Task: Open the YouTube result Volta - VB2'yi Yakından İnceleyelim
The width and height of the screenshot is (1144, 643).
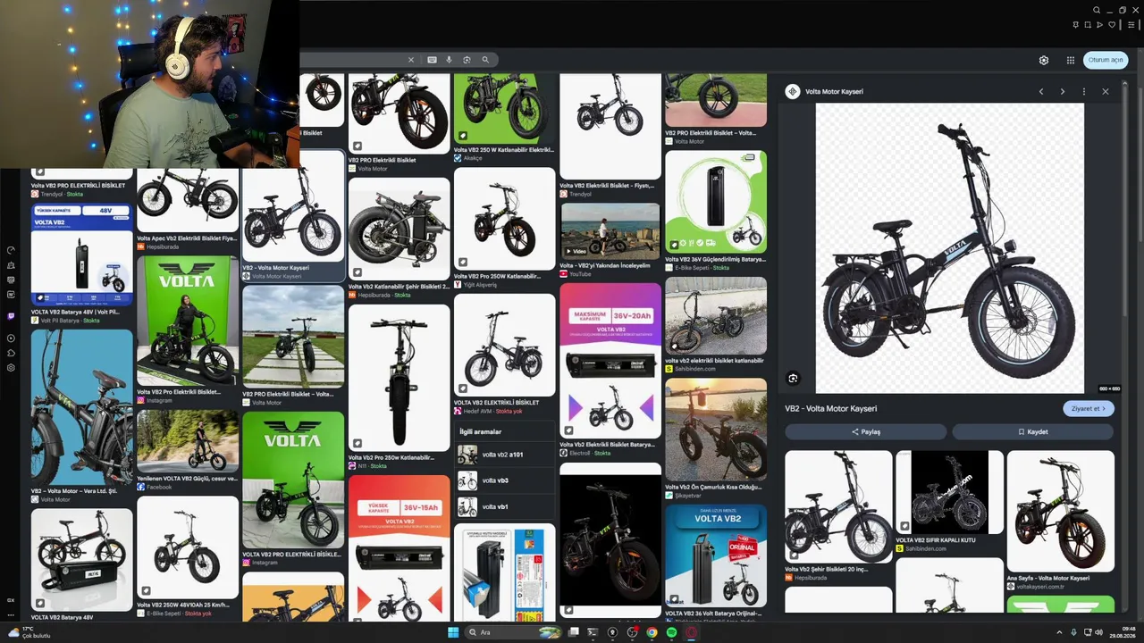Action: 610,240
